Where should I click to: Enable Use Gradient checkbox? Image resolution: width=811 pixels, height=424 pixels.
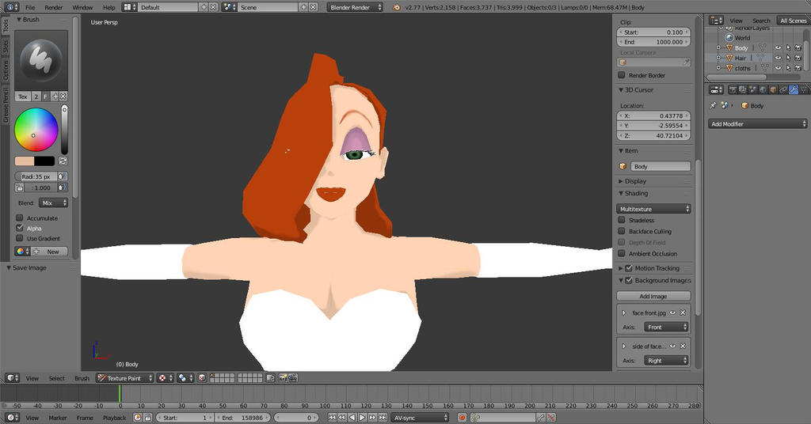click(20, 238)
